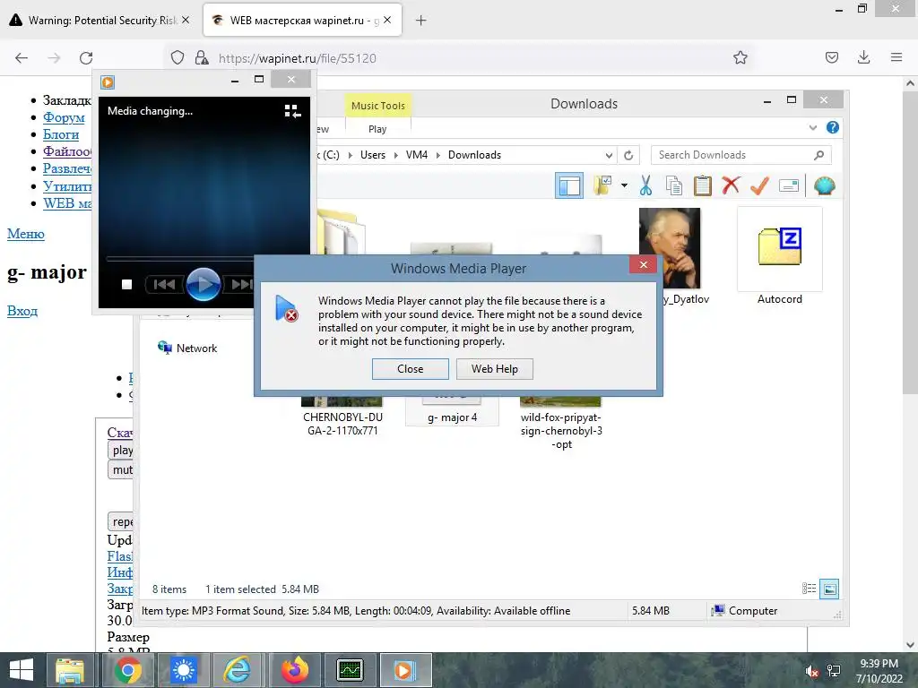Delete the selected file with red X icon

731,185
